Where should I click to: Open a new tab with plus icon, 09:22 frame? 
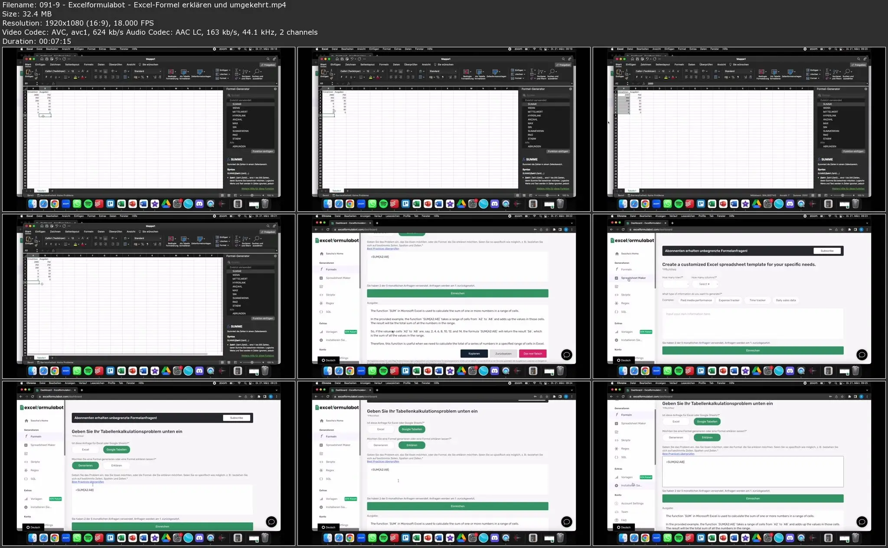377,223
